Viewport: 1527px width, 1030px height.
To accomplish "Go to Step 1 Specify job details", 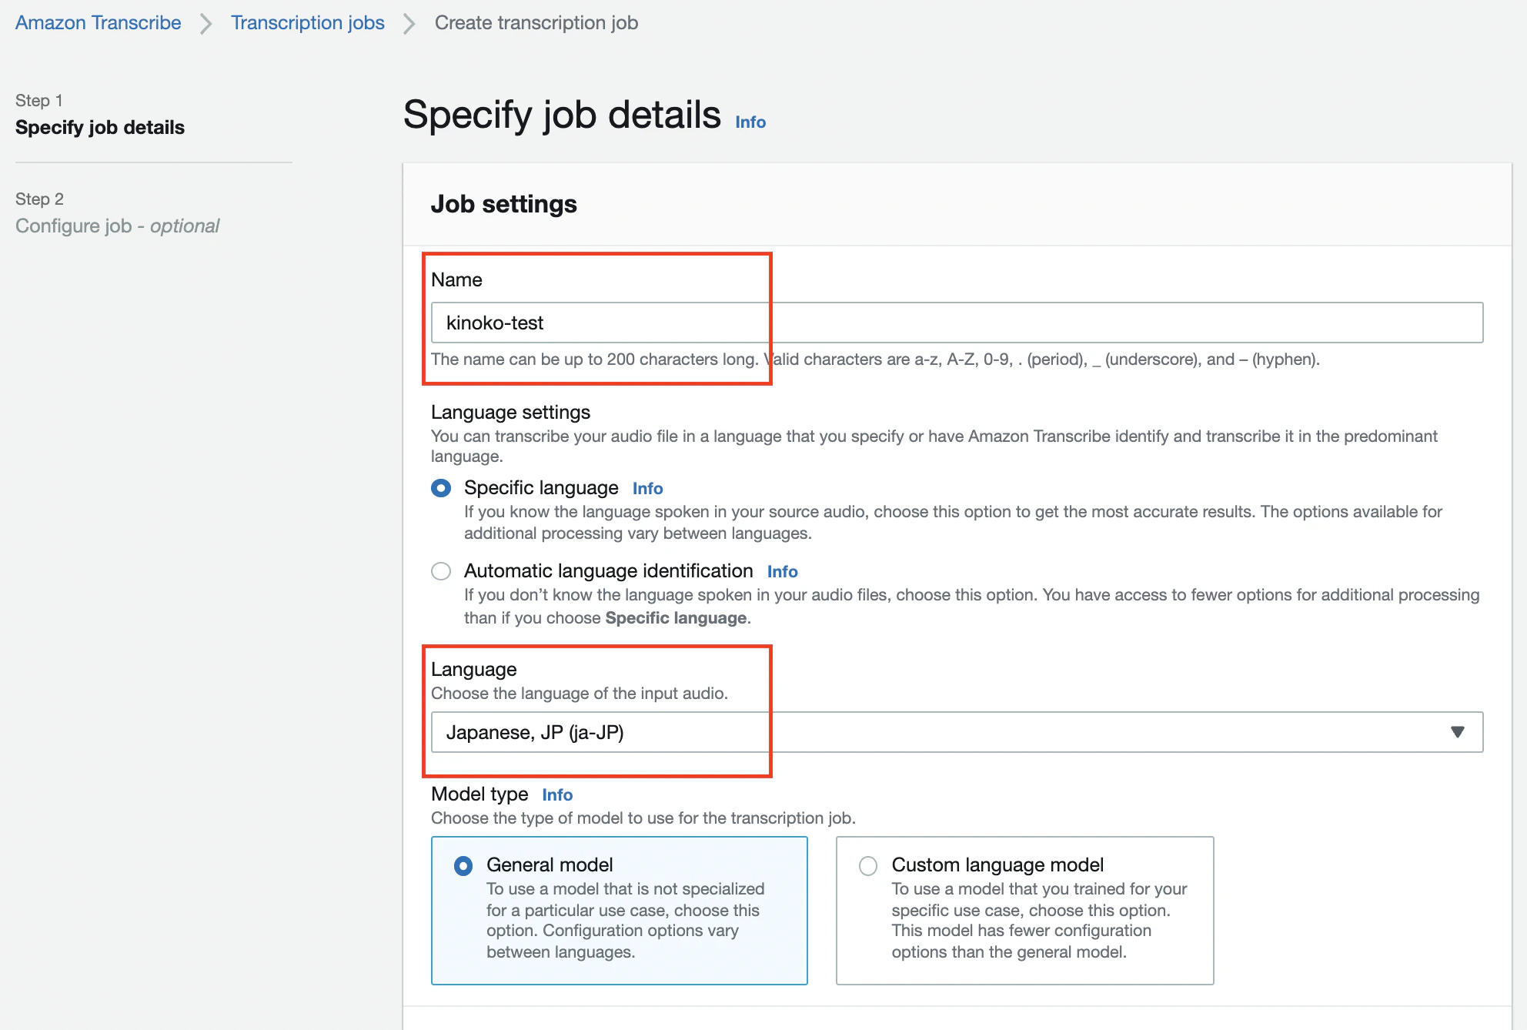I will point(100,127).
